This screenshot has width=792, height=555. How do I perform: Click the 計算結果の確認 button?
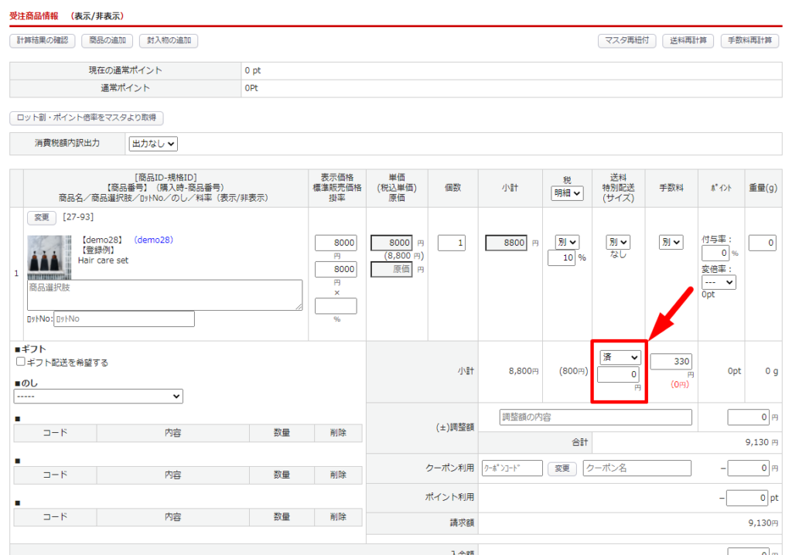(x=43, y=41)
